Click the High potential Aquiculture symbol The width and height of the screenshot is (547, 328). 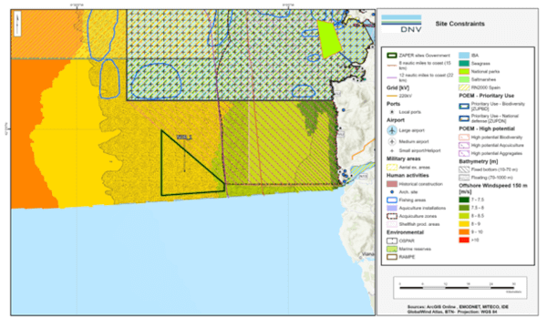click(464, 146)
